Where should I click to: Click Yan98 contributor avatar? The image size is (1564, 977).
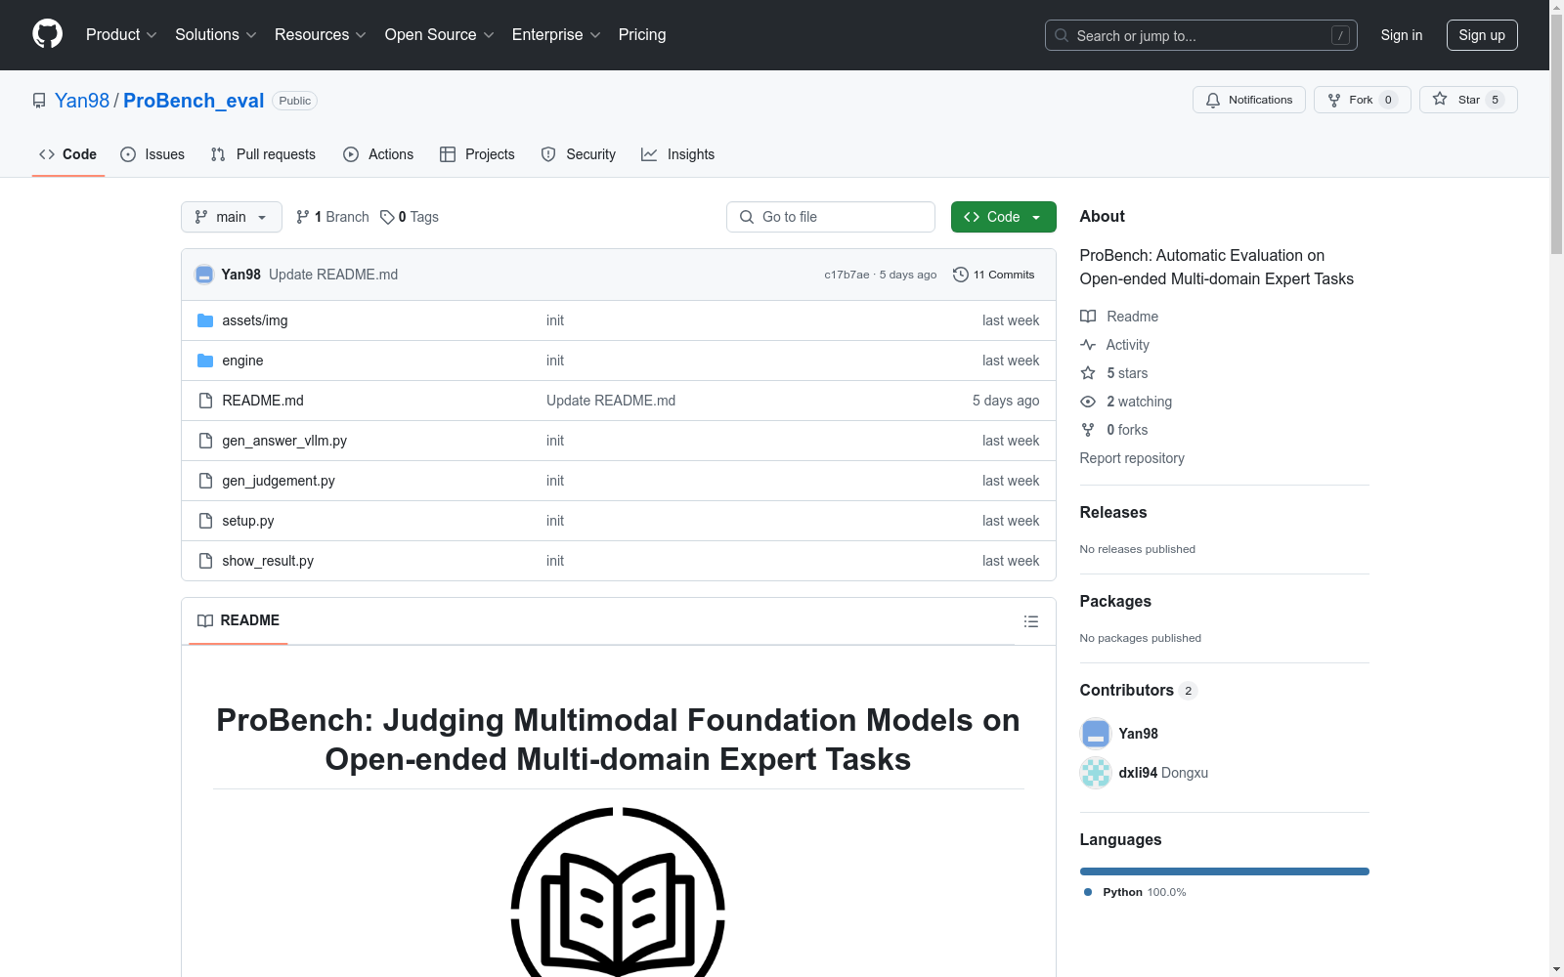click(1096, 734)
